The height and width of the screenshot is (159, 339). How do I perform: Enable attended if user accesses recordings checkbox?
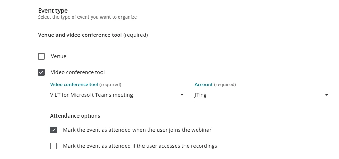(x=53, y=146)
